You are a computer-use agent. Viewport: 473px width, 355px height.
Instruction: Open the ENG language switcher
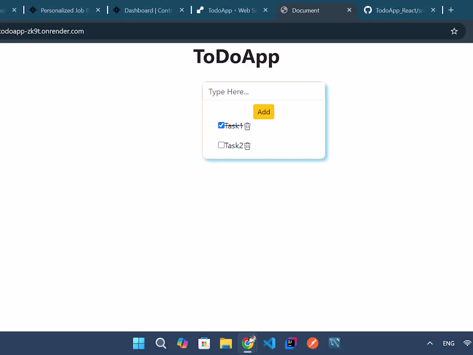pos(448,343)
